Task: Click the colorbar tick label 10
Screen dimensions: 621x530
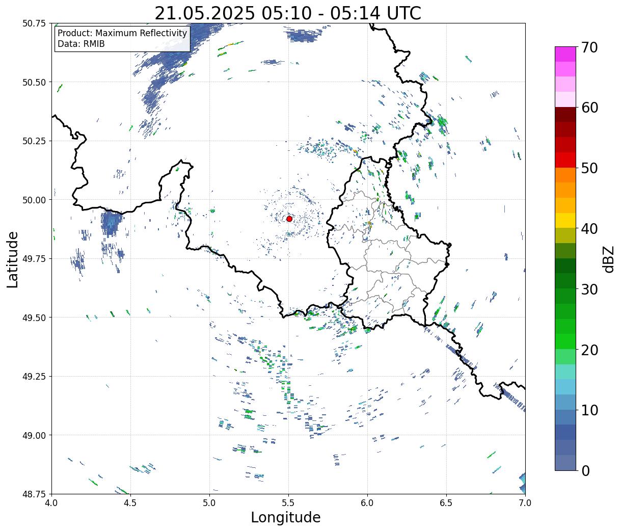Action: tap(589, 410)
